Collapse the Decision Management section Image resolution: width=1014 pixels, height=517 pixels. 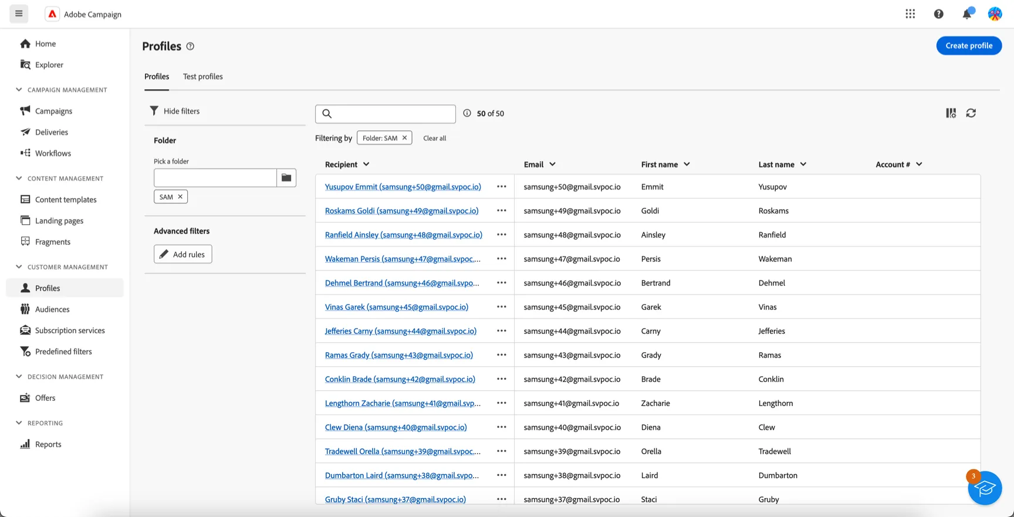[x=19, y=377]
